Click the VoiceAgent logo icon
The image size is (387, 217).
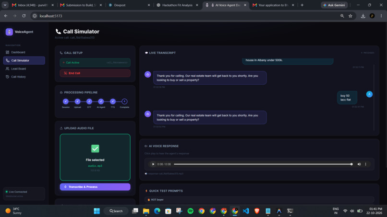[x=9, y=32]
